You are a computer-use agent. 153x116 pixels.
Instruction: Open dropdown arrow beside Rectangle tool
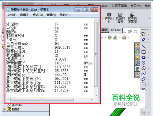149,52
